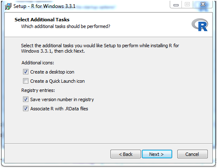Close the R Setup window
The width and height of the screenshot is (217, 168).
tap(203, 5)
